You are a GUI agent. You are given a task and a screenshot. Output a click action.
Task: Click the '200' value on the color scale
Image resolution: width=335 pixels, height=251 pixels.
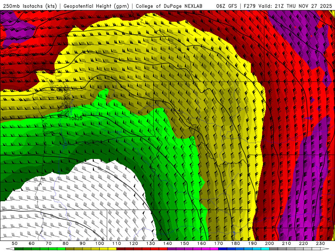(x=269, y=243)
